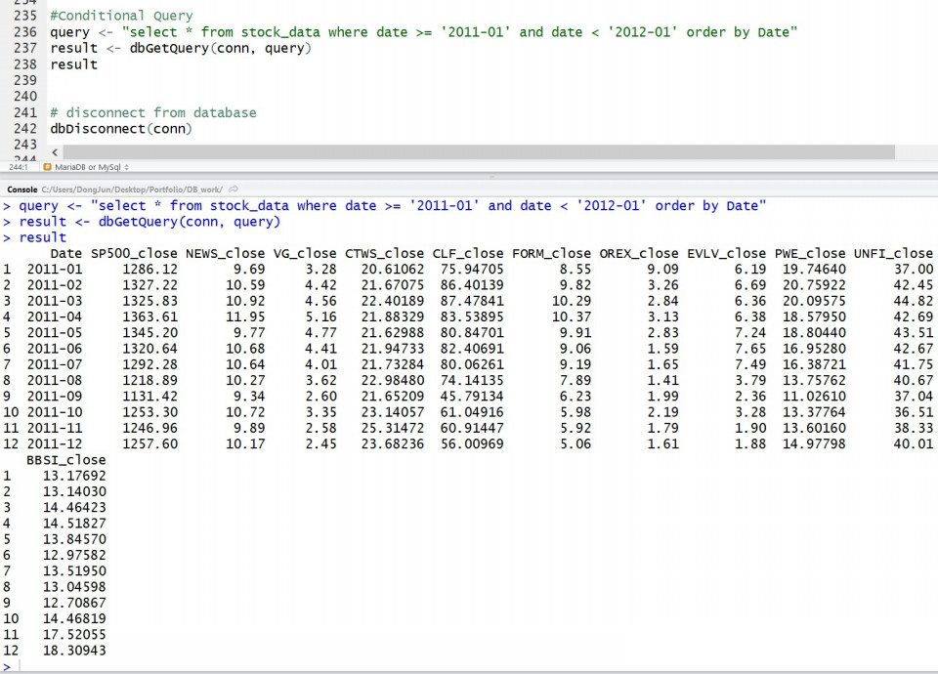Click the editor's horizontal scrollbar thumb
The width and height of the screenshot is (938, 674).
click(x=479, y=152)
